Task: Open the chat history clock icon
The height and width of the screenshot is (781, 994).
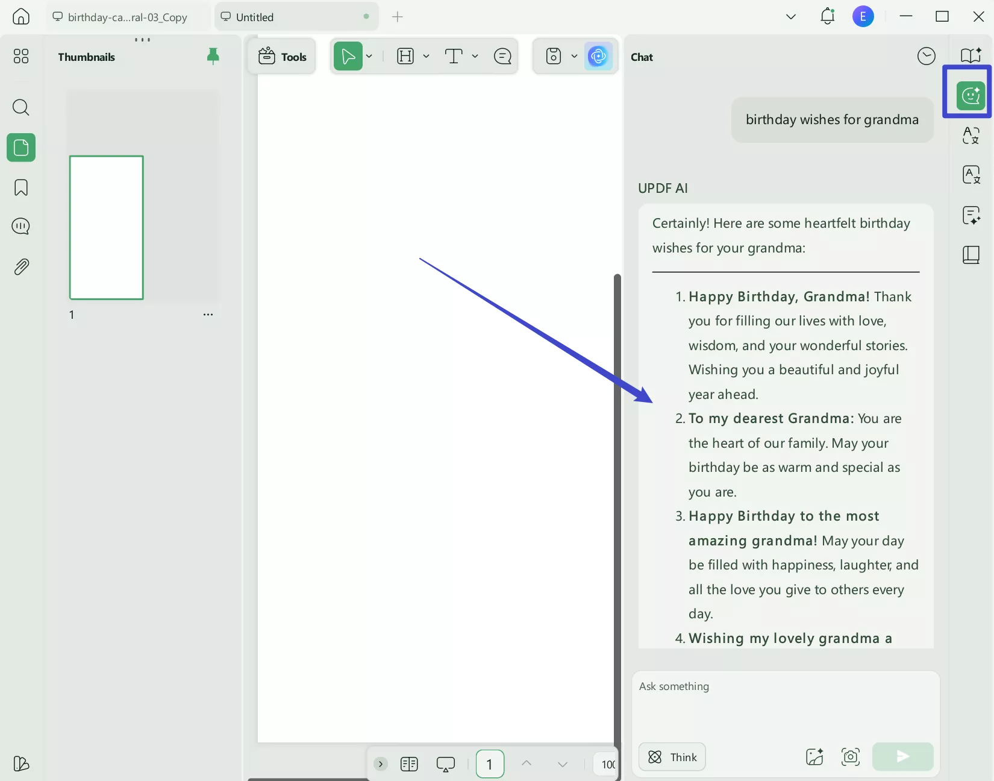Action: [x=926, y=57]
